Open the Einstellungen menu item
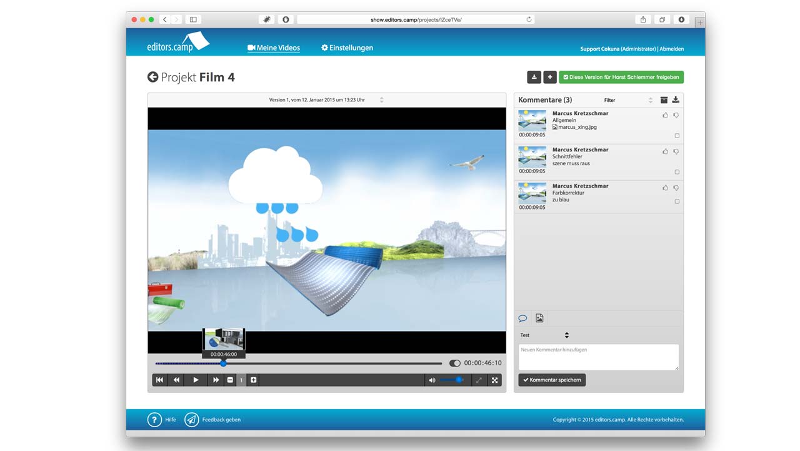Screen dimensions: 800x451 [x=347, y=48]
